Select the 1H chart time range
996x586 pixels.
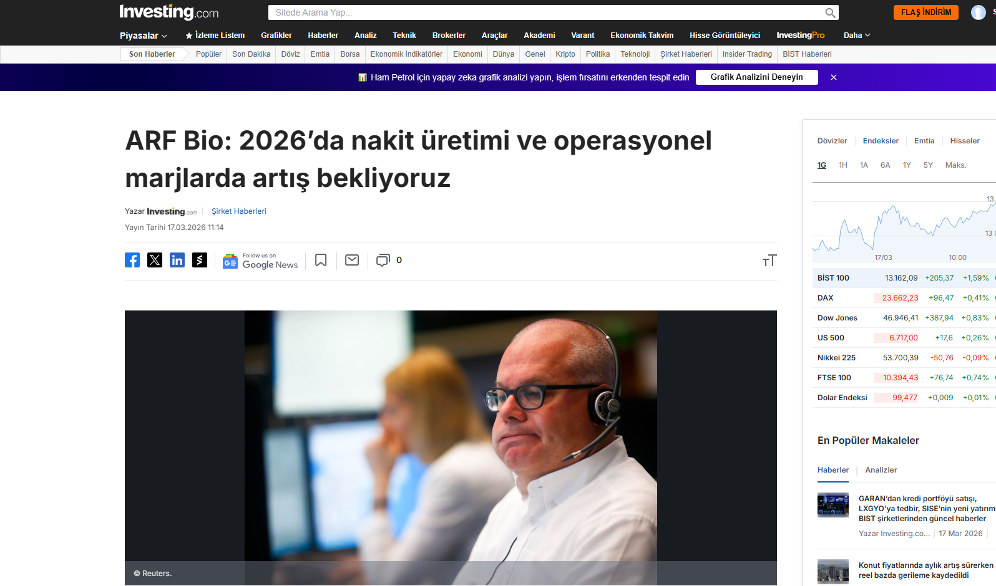[x=842, y=165]
